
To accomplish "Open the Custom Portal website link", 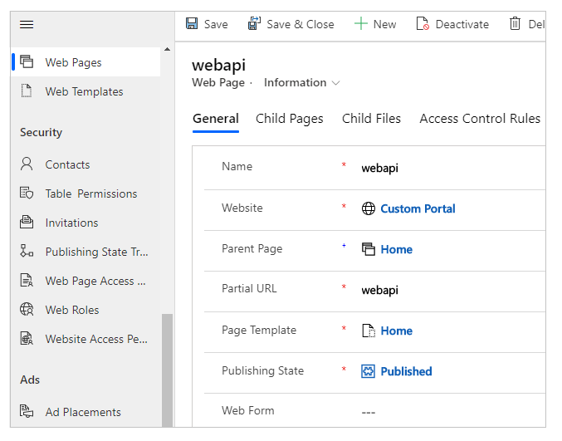I will [x=418, y=208].
